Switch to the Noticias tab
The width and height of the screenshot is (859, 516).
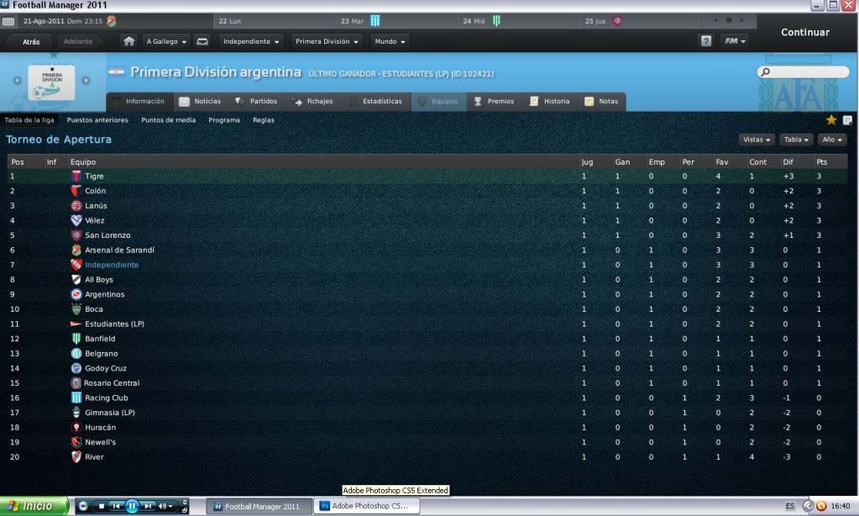point(201,102)
